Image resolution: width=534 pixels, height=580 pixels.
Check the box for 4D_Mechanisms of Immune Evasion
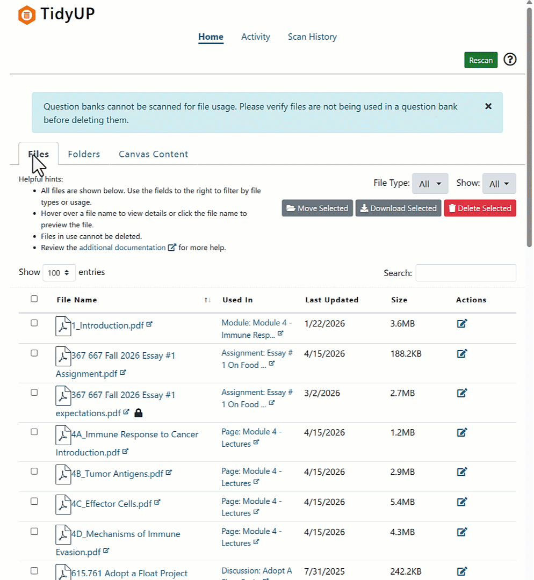click(34, 531)
